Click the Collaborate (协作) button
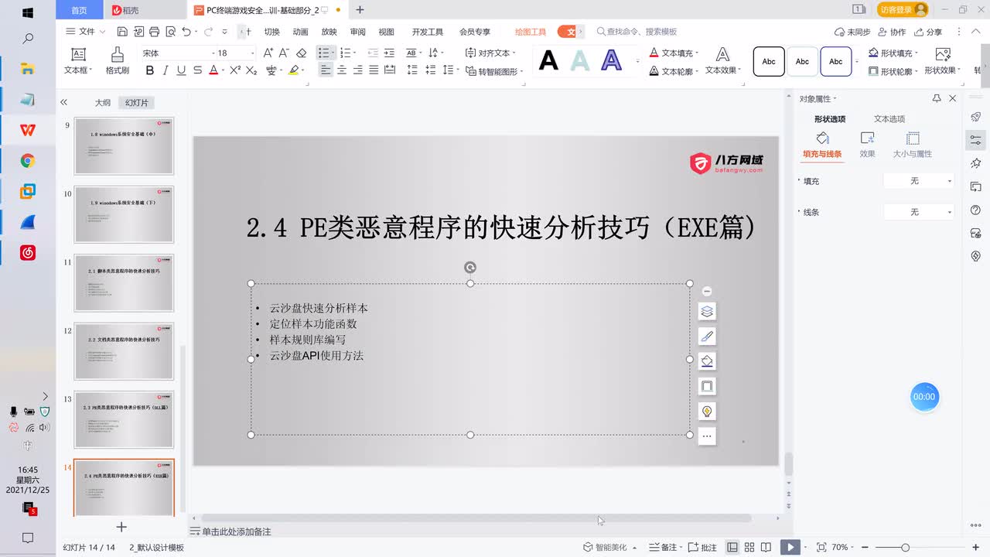This screenshot has height=557, width=990. coord(892,32)
